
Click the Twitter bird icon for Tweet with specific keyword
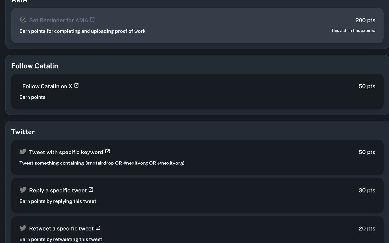click(x=23, y=152)
